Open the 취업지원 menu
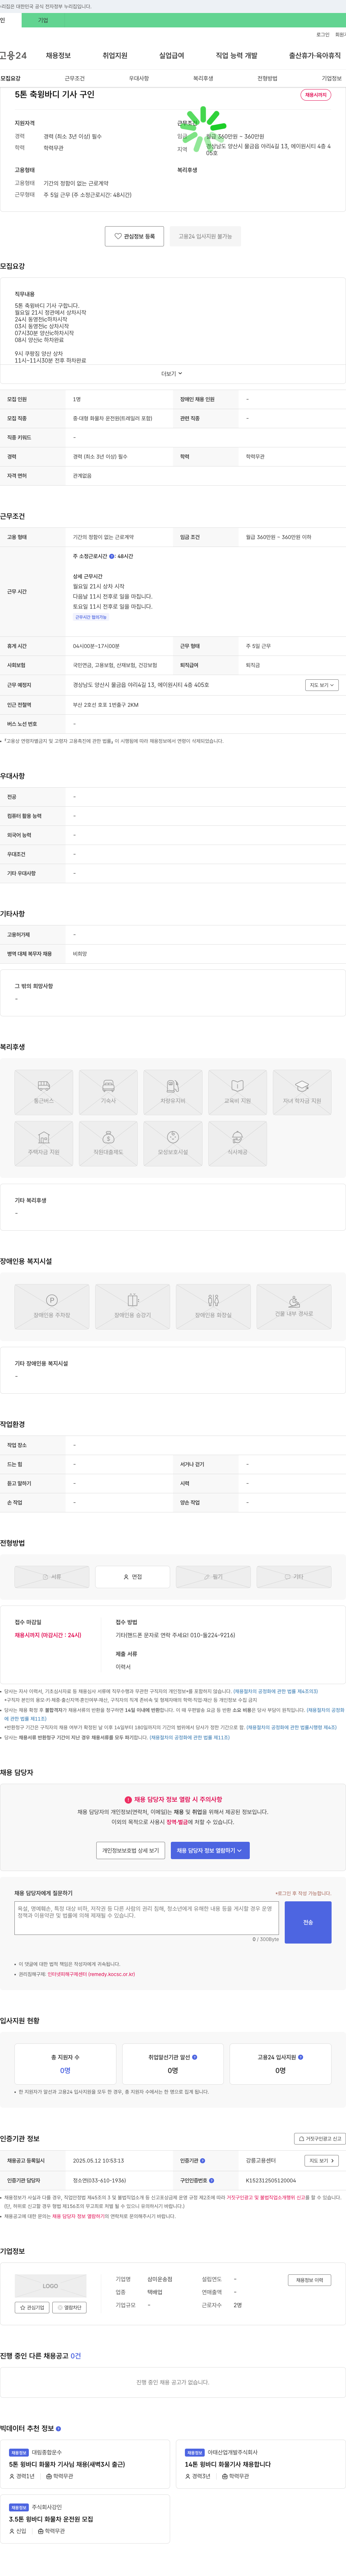 point(115,56)
